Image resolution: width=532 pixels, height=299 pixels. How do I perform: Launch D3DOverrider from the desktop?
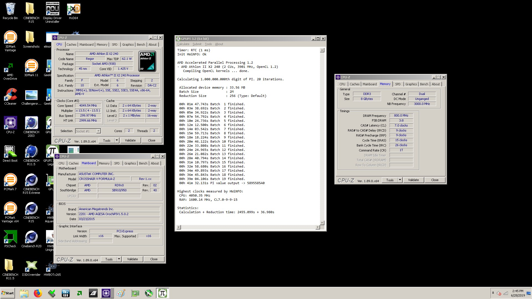coord(31,268)
